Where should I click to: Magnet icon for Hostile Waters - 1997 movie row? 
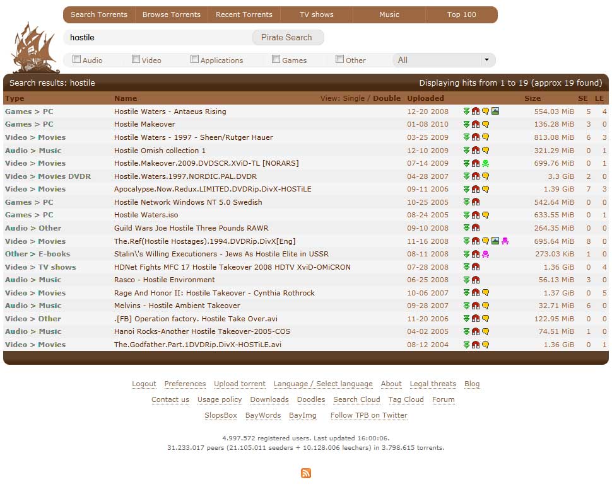(475, 137)
